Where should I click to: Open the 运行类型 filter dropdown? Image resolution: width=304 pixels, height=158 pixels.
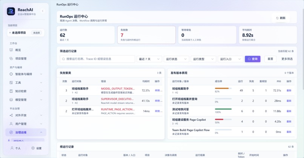pyautogui.click(x=203, y=59)
